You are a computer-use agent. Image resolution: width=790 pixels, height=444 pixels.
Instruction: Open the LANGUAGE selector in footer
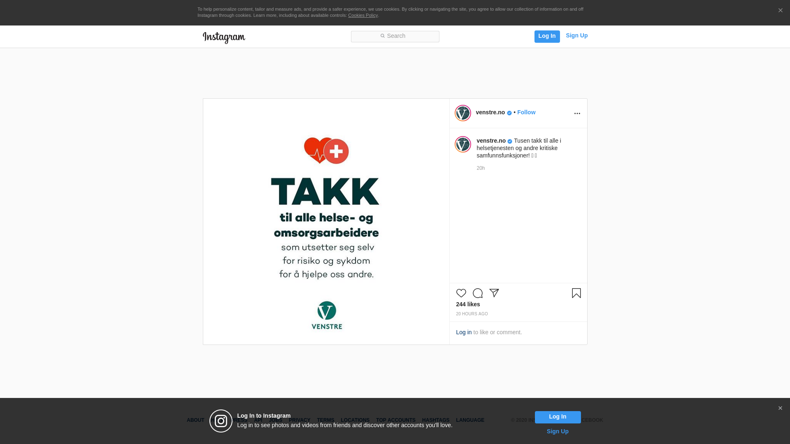tap(470, 420)
